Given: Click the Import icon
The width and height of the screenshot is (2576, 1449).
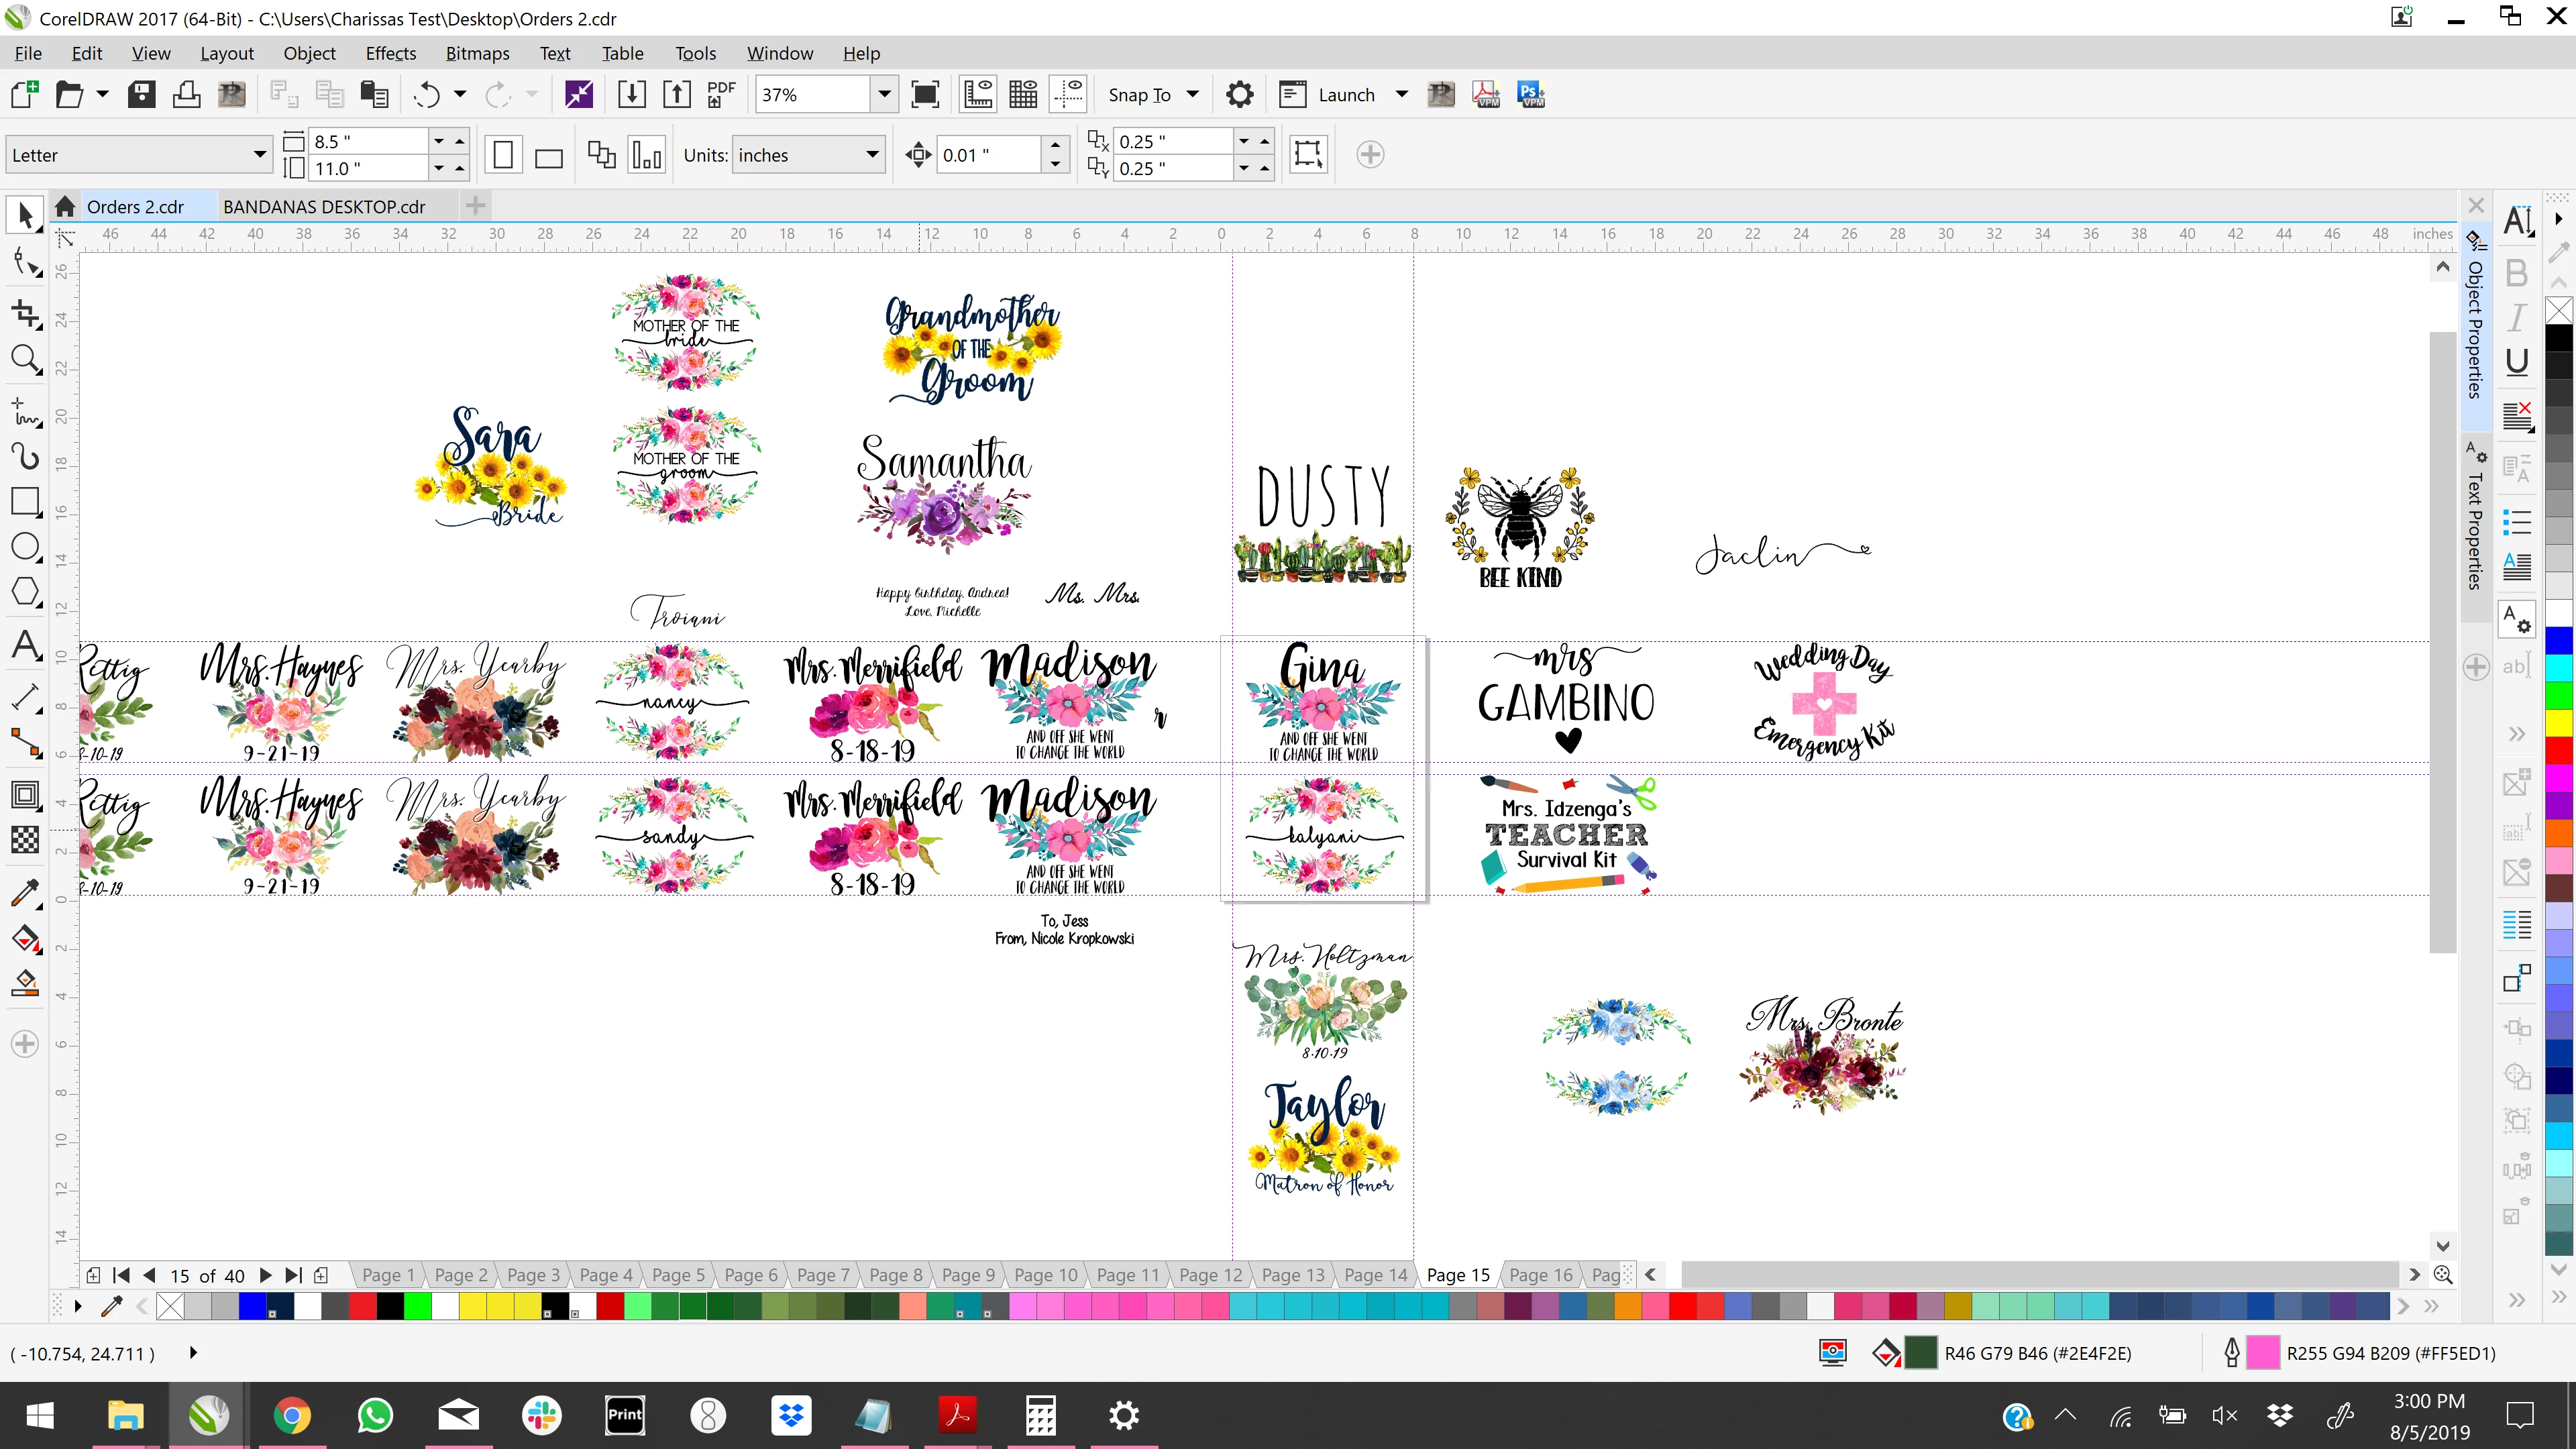Looking at the screenshot, I should pyautogui.click(x=631, y=94).
